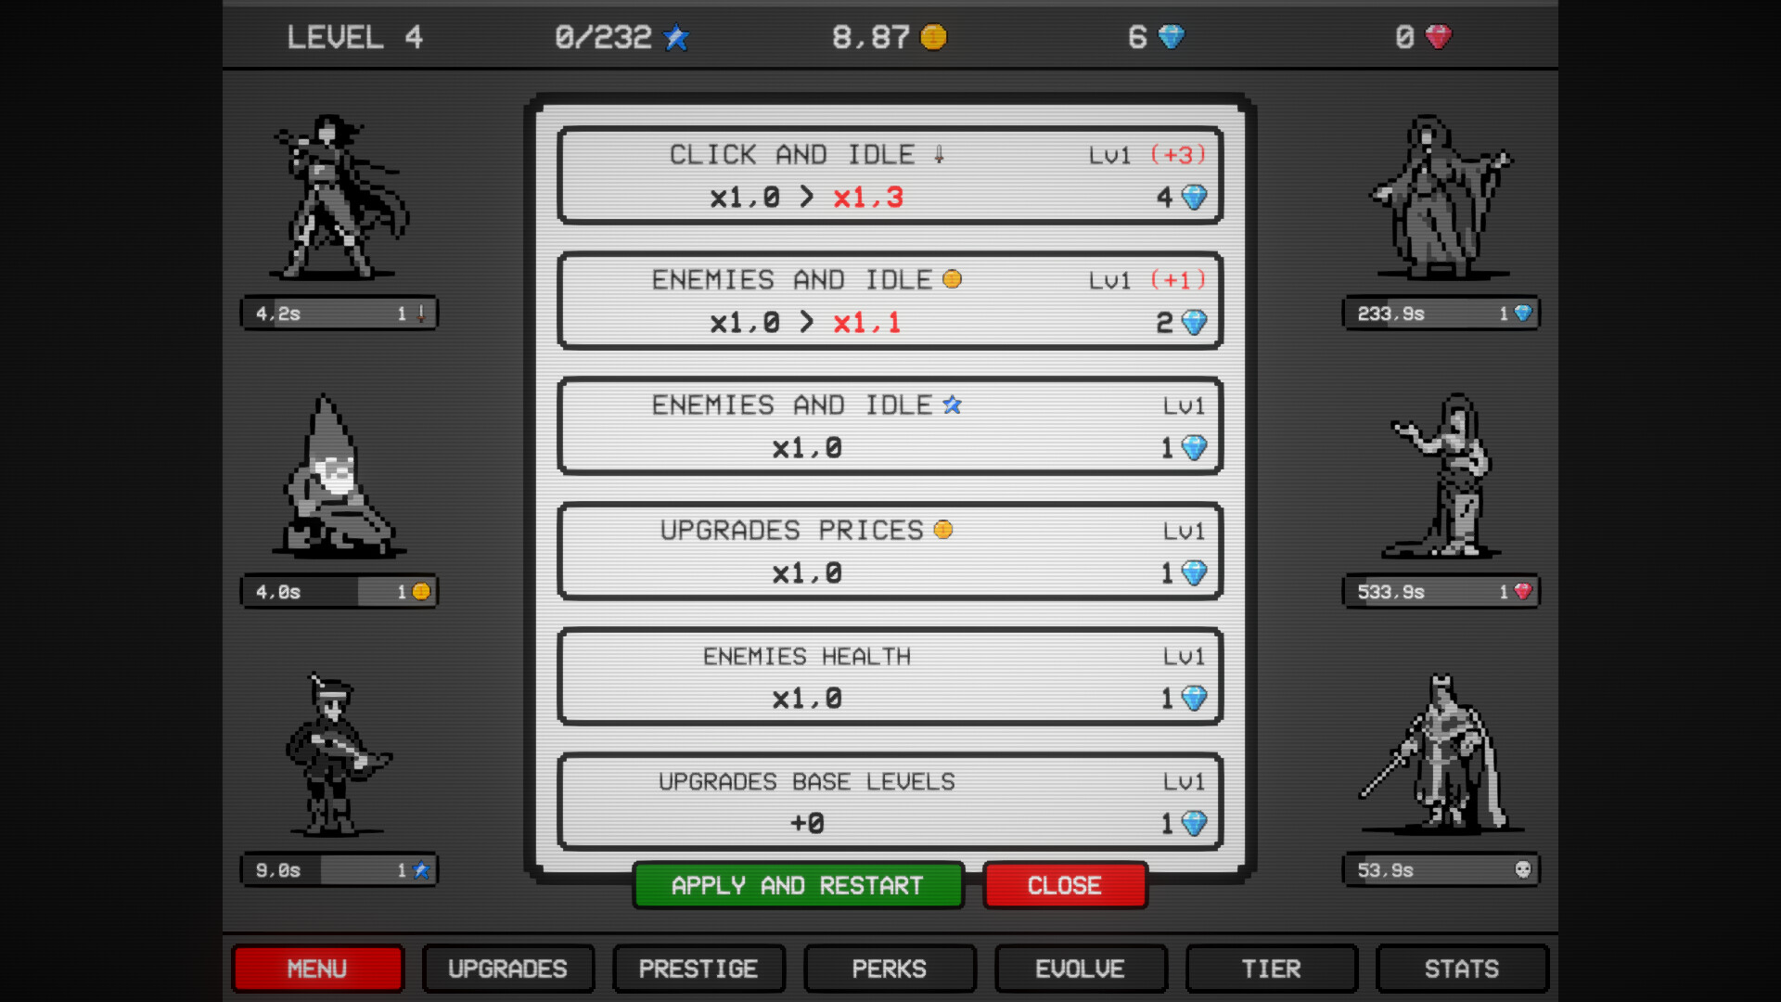Buy the Click and Idle sword upgrade

tap(890, 176)
